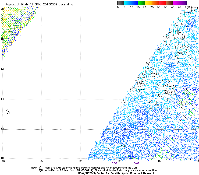Click the '>50 knots' legend label
This screenshot has width=199, height=175.
tap(191, 7)
